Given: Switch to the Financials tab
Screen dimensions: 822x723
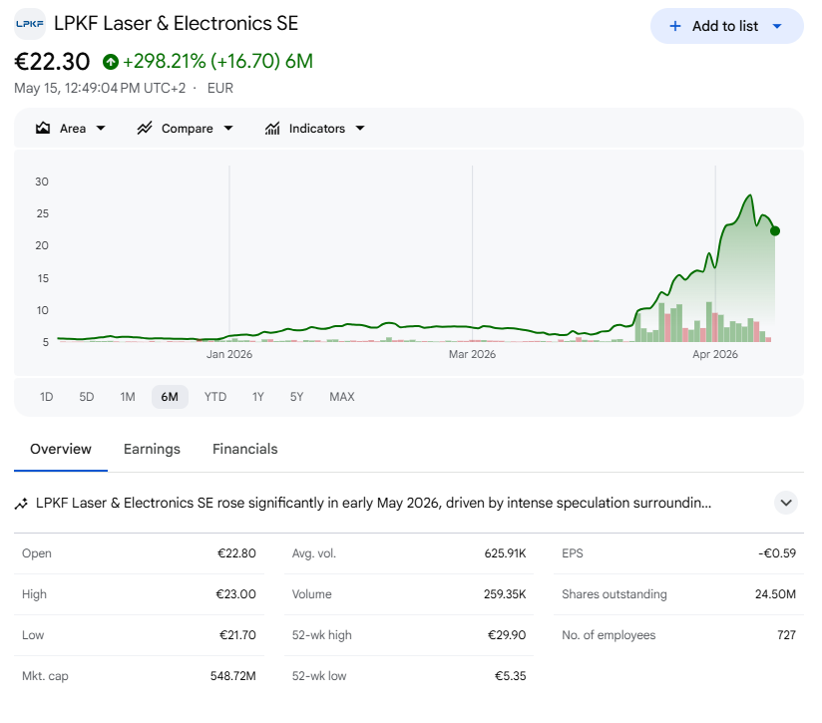Looking at the screenshot, I should coord(244,449).
